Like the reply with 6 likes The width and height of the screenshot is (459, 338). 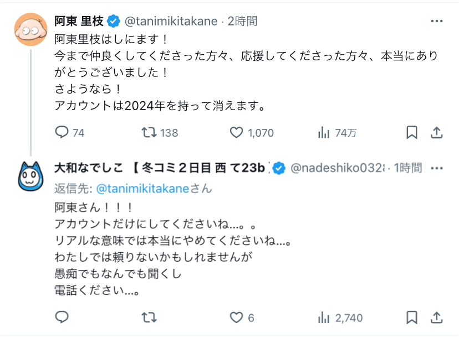[x=237, y=318]
